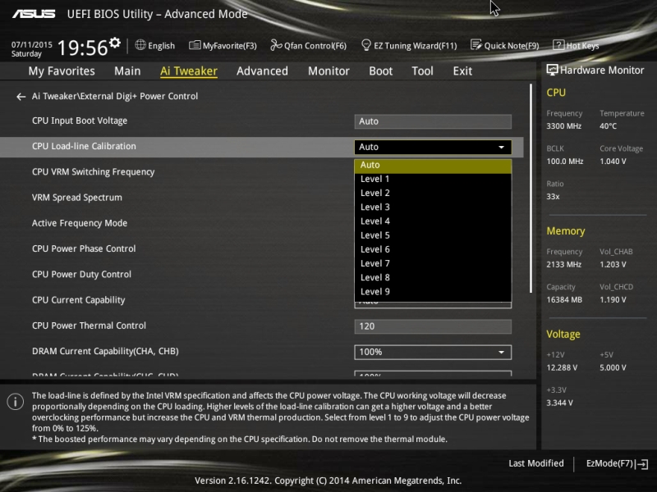Select the CPU Power Thermal Control label
657x492 pixels.
[x=89, y=326]
